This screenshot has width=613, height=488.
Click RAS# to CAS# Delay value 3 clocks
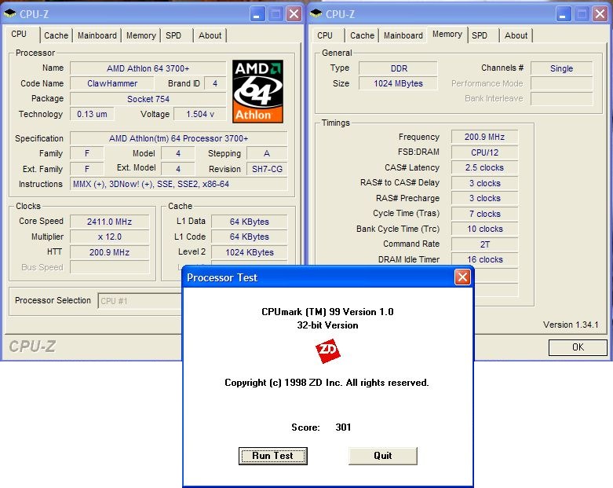click(x=485, y=183)
